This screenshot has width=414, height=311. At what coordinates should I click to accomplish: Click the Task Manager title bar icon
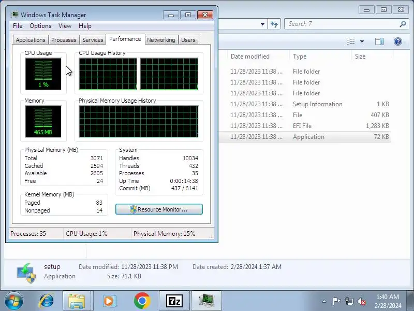14,15
